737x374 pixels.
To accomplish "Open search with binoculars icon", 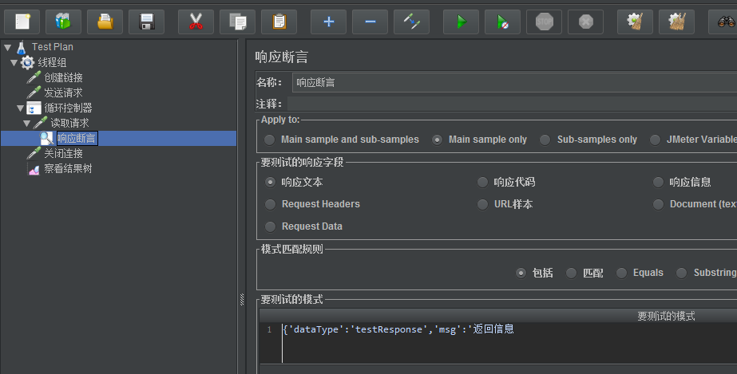I will point(724,22).
